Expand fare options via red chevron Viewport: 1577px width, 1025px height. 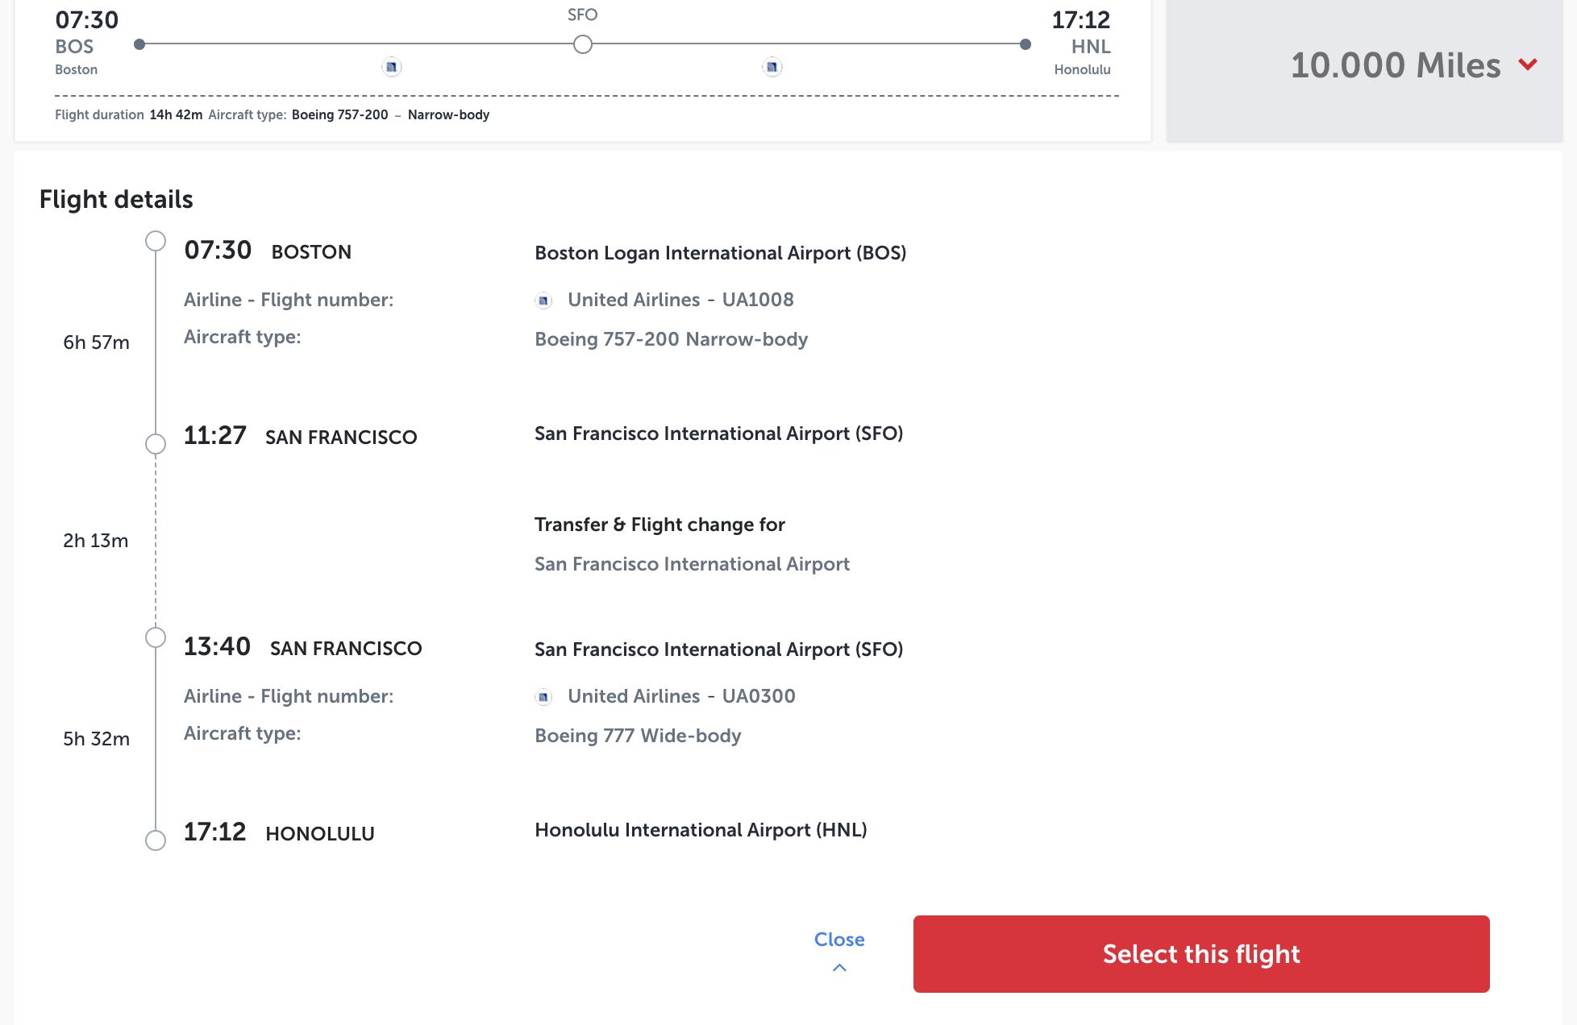pos(1528,64)
